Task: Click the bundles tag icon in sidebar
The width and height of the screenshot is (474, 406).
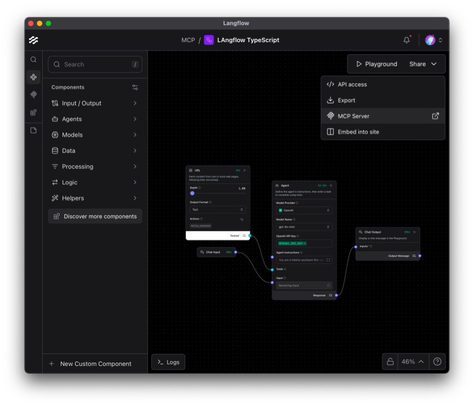Action: [x=33, y=94]
